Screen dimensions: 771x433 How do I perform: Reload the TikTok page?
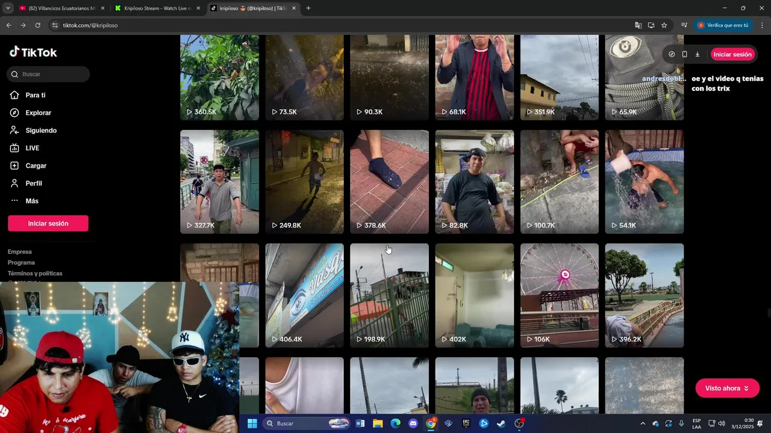point(37,25)
